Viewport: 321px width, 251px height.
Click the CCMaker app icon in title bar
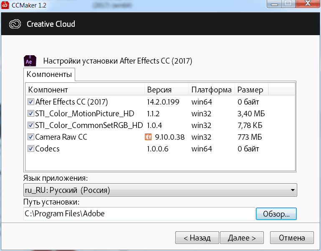click(x=5, y=5)
